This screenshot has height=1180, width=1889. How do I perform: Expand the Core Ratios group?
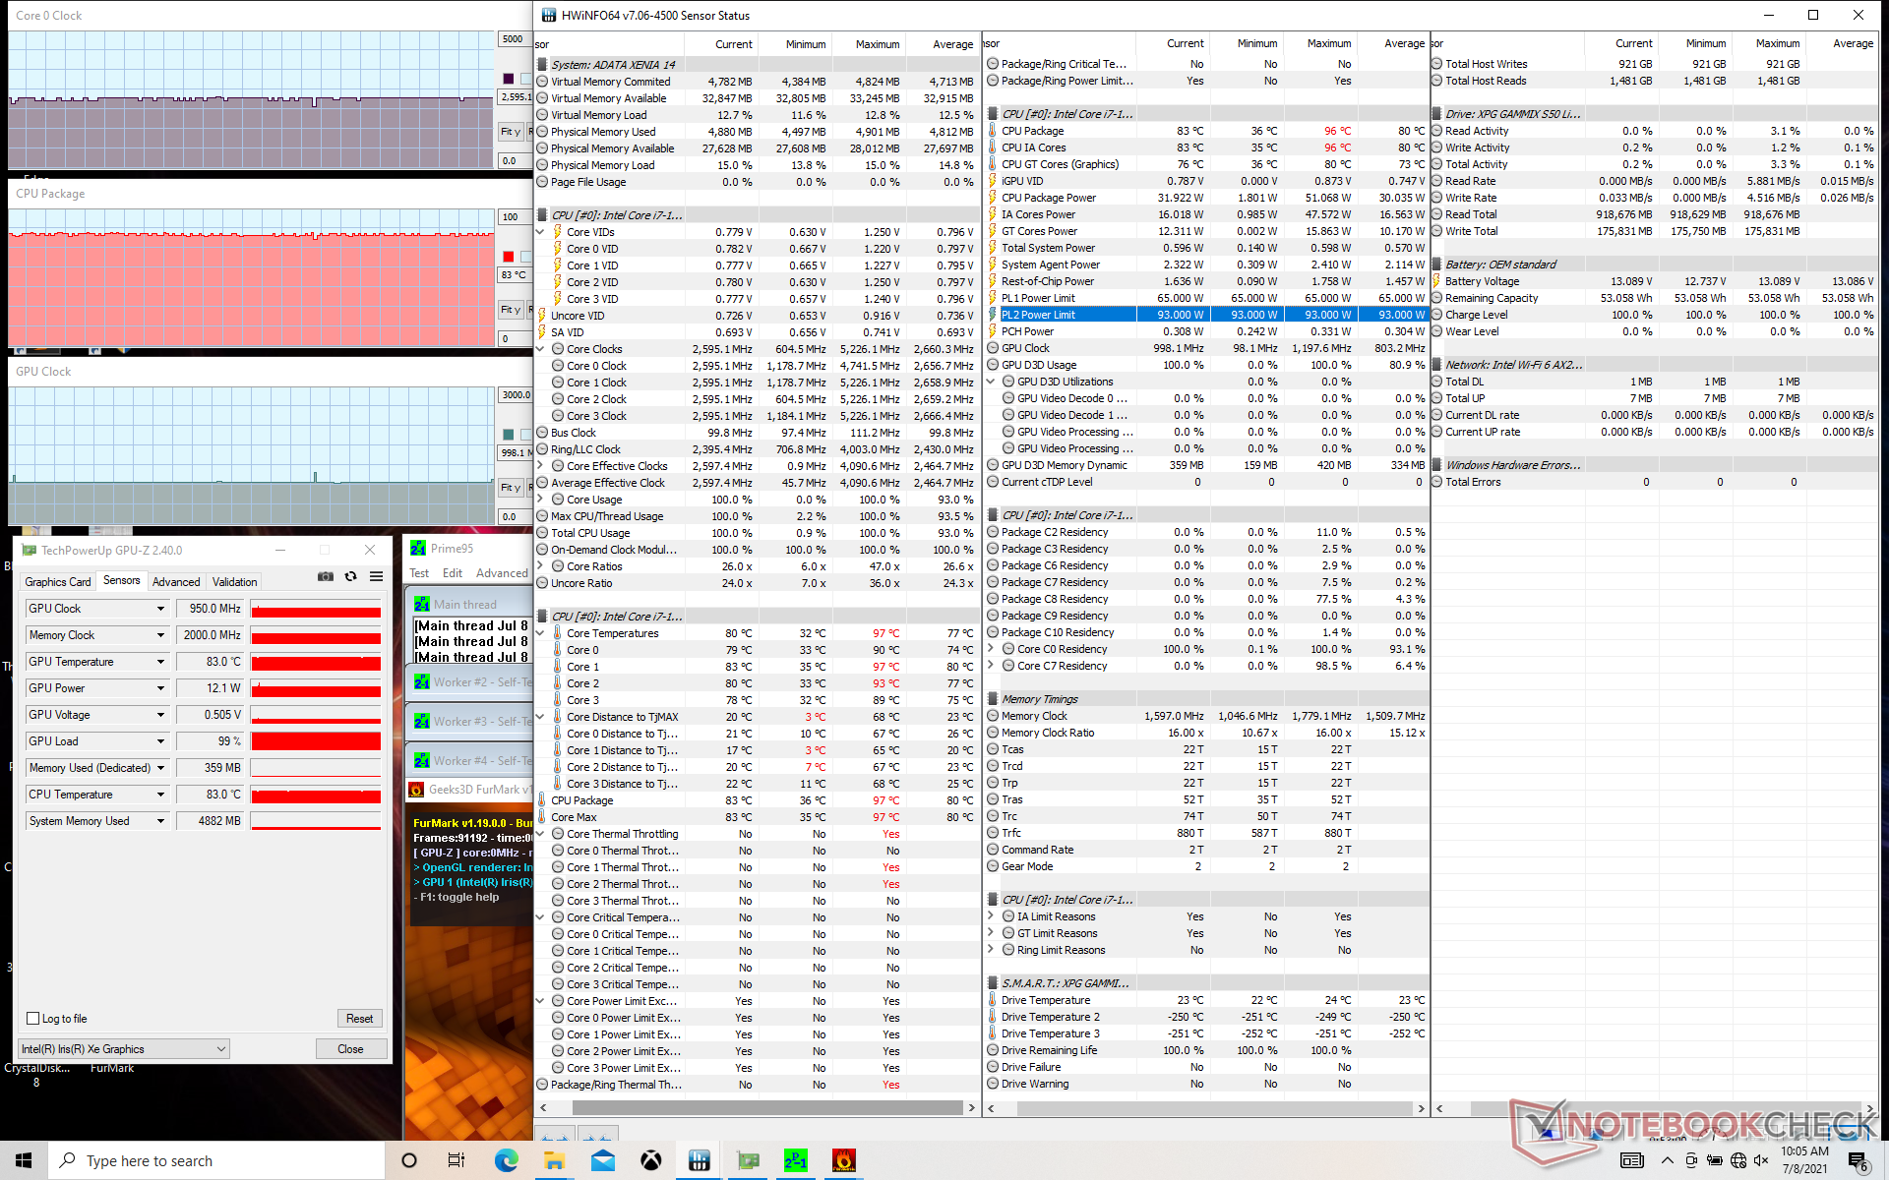540,566
